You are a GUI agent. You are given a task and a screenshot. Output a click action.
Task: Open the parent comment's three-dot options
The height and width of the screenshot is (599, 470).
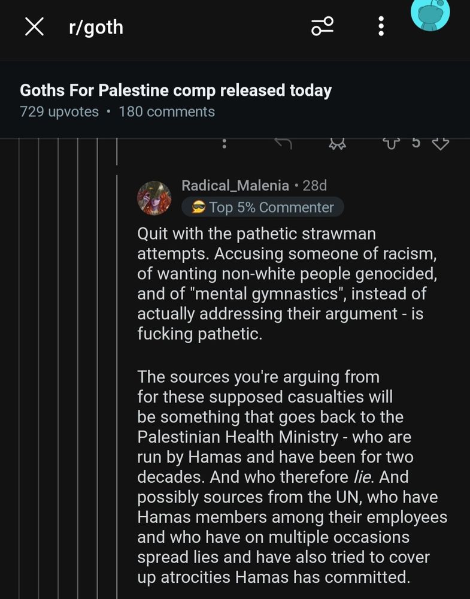click(x=224, y=144)
